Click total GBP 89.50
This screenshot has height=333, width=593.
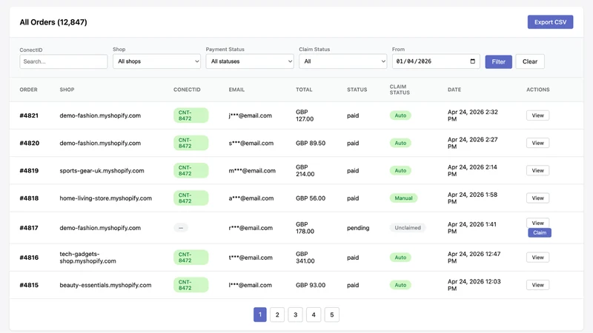[x=311, y=143]
